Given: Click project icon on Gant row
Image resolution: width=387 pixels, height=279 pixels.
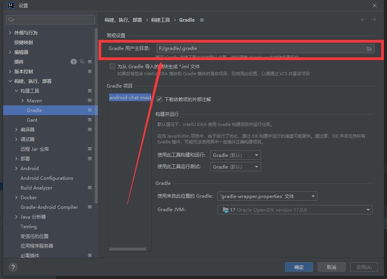Looking at the screenshot, I should tap(90, 120).
